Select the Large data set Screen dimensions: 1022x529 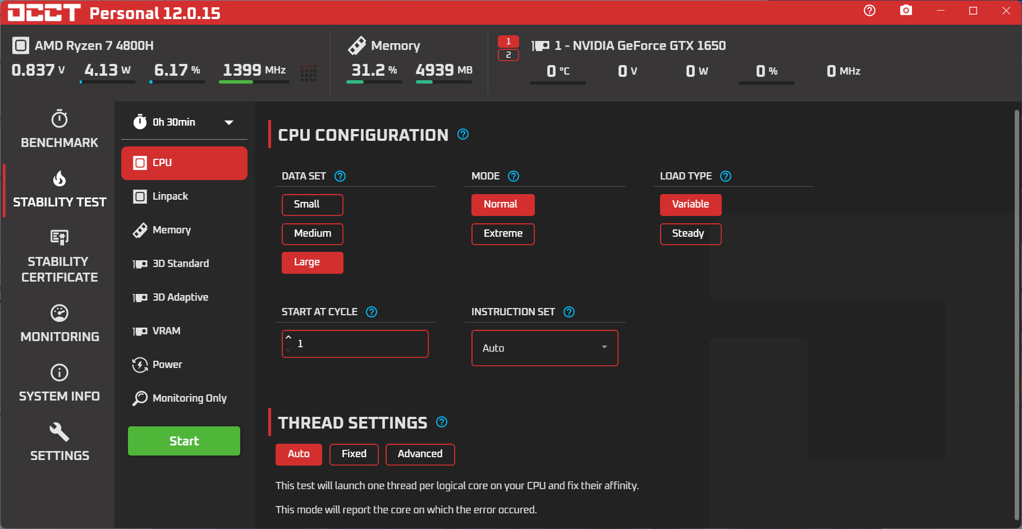pos(312,263)
